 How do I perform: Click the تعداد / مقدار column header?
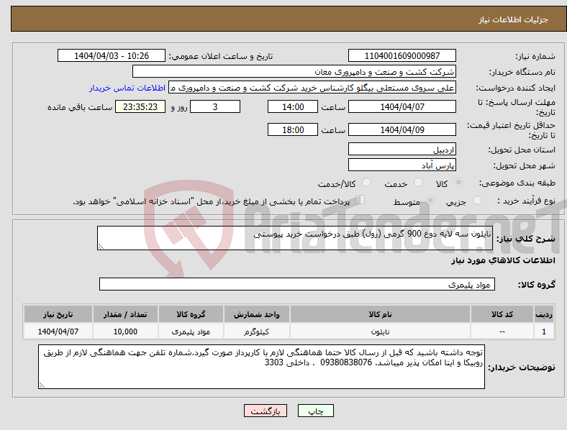[125, 314]
